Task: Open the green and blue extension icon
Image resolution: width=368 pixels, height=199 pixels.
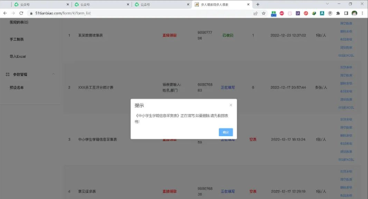Action: (274, 14)
